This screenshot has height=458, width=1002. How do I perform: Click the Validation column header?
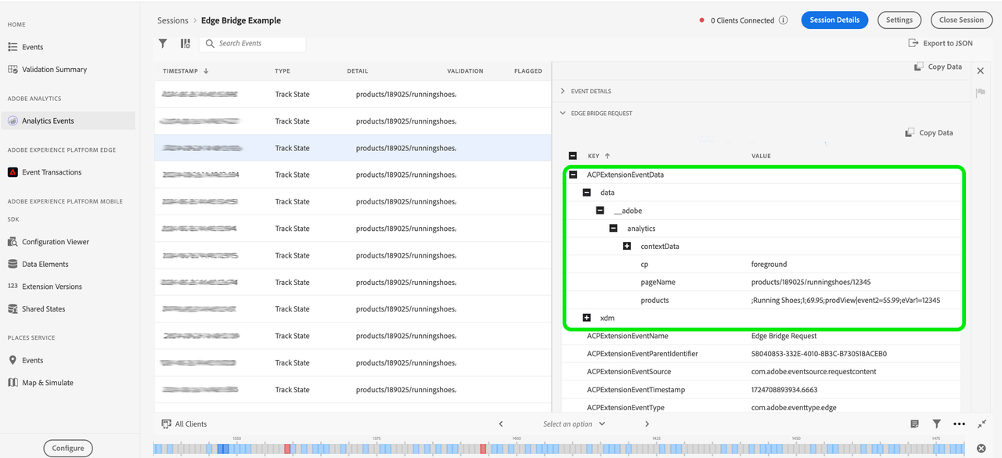465,71
